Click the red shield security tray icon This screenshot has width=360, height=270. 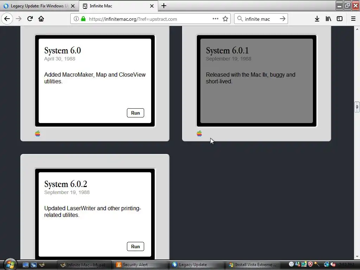310,264
